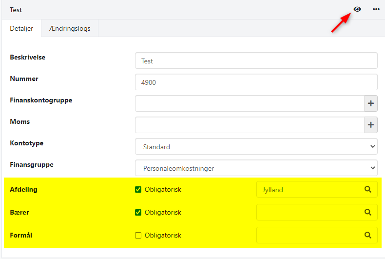Image resolution: width=385 pixels, height=259 pixels.
Task: Click plus icon next to Moms
Action: (371, 125)
